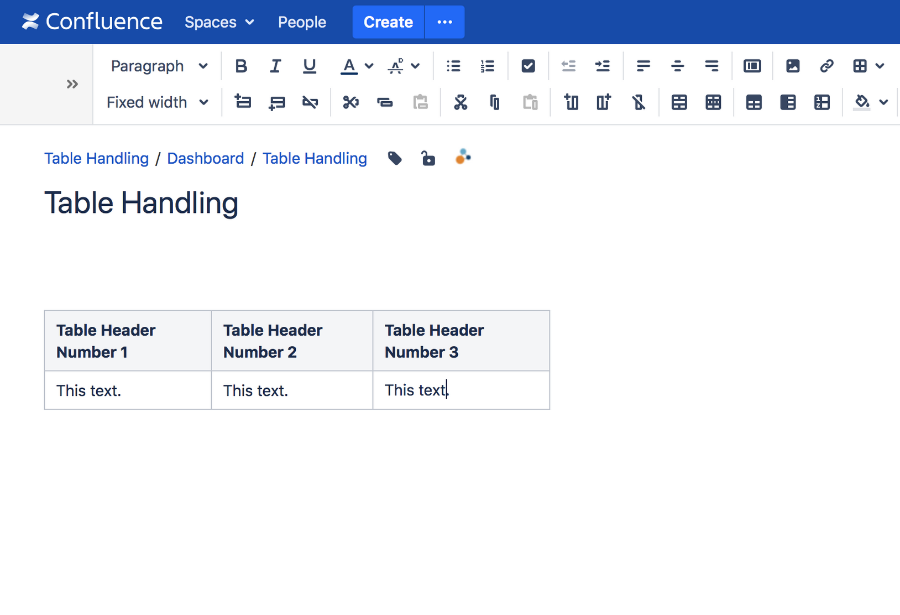Open the People page
The height and width of the screenshot is (615, 900).
(x=302, y=22)
